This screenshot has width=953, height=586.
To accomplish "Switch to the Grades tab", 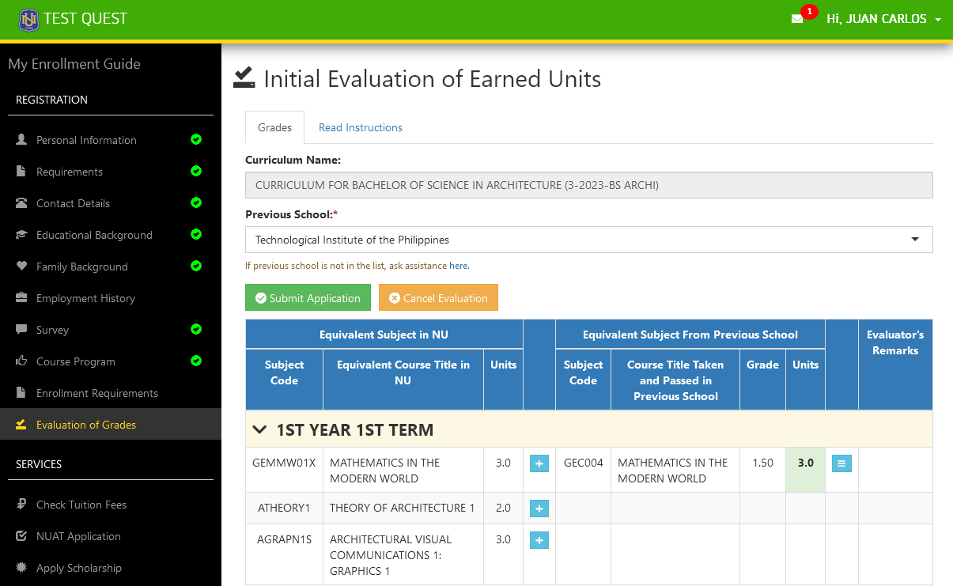I will click(274, 127).
